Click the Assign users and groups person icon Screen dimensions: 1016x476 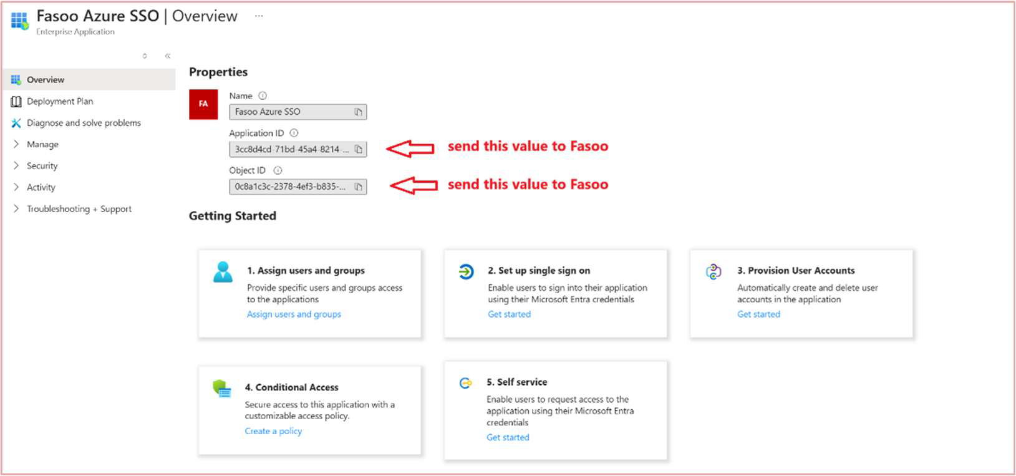(x=223, y=272)
